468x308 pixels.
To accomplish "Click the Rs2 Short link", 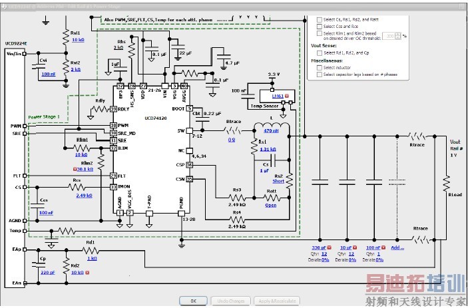I will click(x=278, y=182).
